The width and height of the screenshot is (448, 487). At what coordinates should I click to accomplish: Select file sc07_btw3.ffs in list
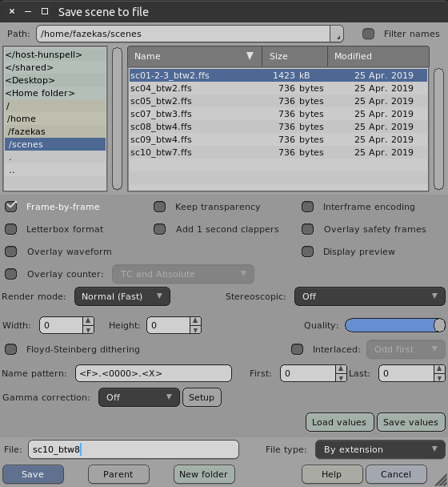click(278, 114)
